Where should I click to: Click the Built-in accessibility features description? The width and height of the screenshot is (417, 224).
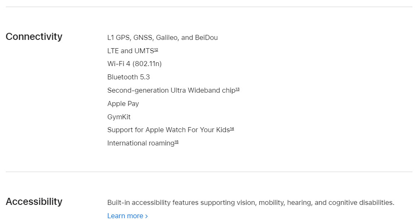tap(251, 202)
